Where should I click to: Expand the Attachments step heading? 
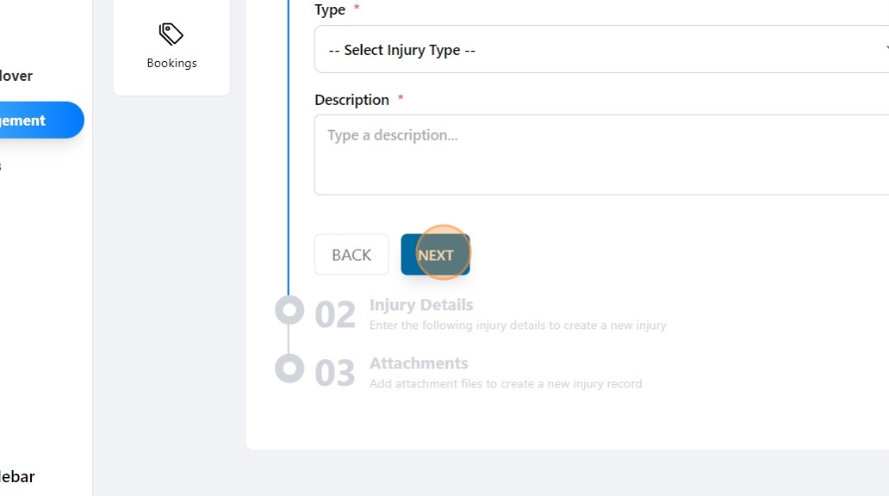tap(419, 363)
